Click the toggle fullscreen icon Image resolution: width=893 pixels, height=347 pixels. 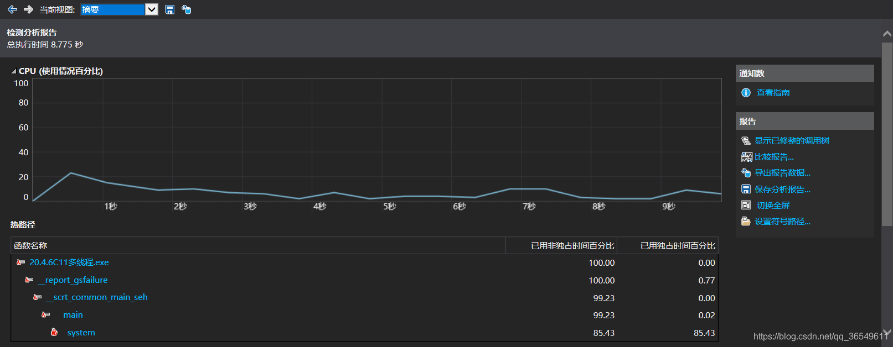[x=746, y=205]
